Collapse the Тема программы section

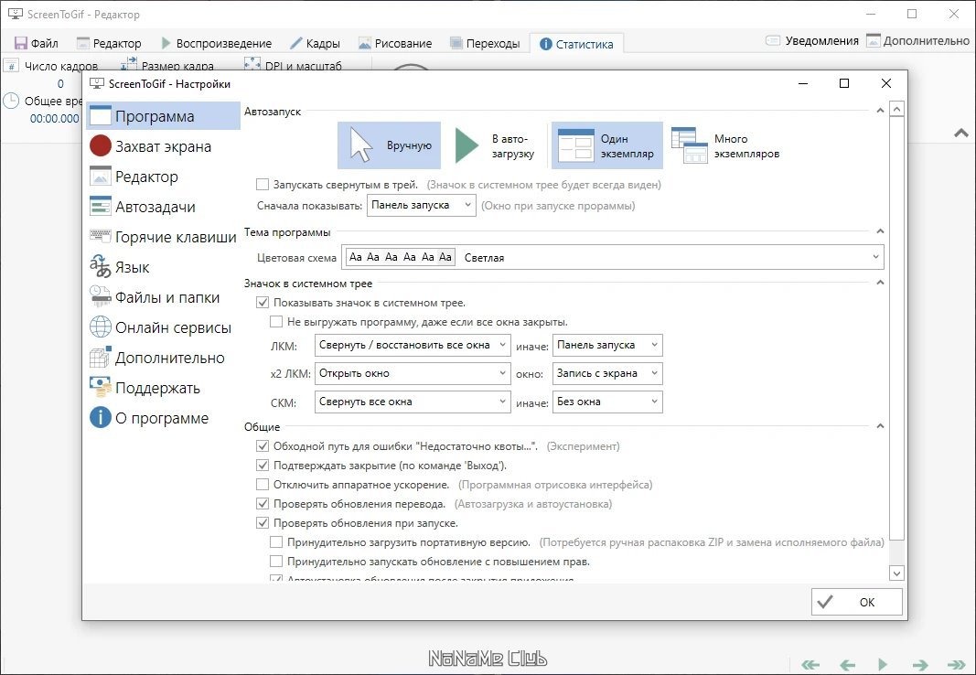[880, 231]
